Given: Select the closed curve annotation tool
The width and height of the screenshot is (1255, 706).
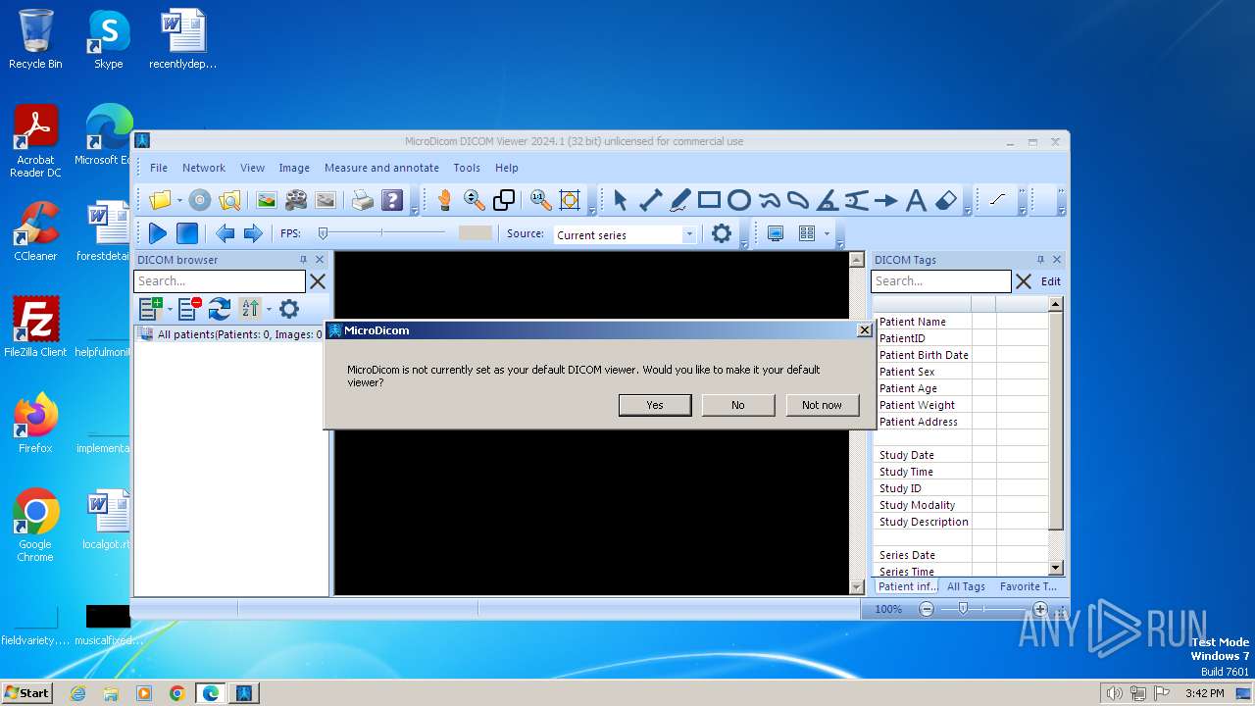Looking at the screenshot, I should (x=798, y=200).
